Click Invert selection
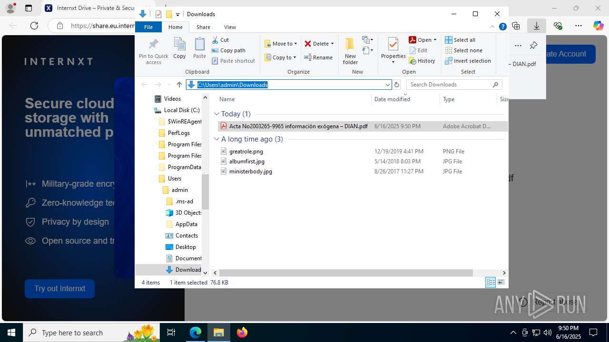The height and width of the screenshot is (342, 609). click(x=468, y=61)
